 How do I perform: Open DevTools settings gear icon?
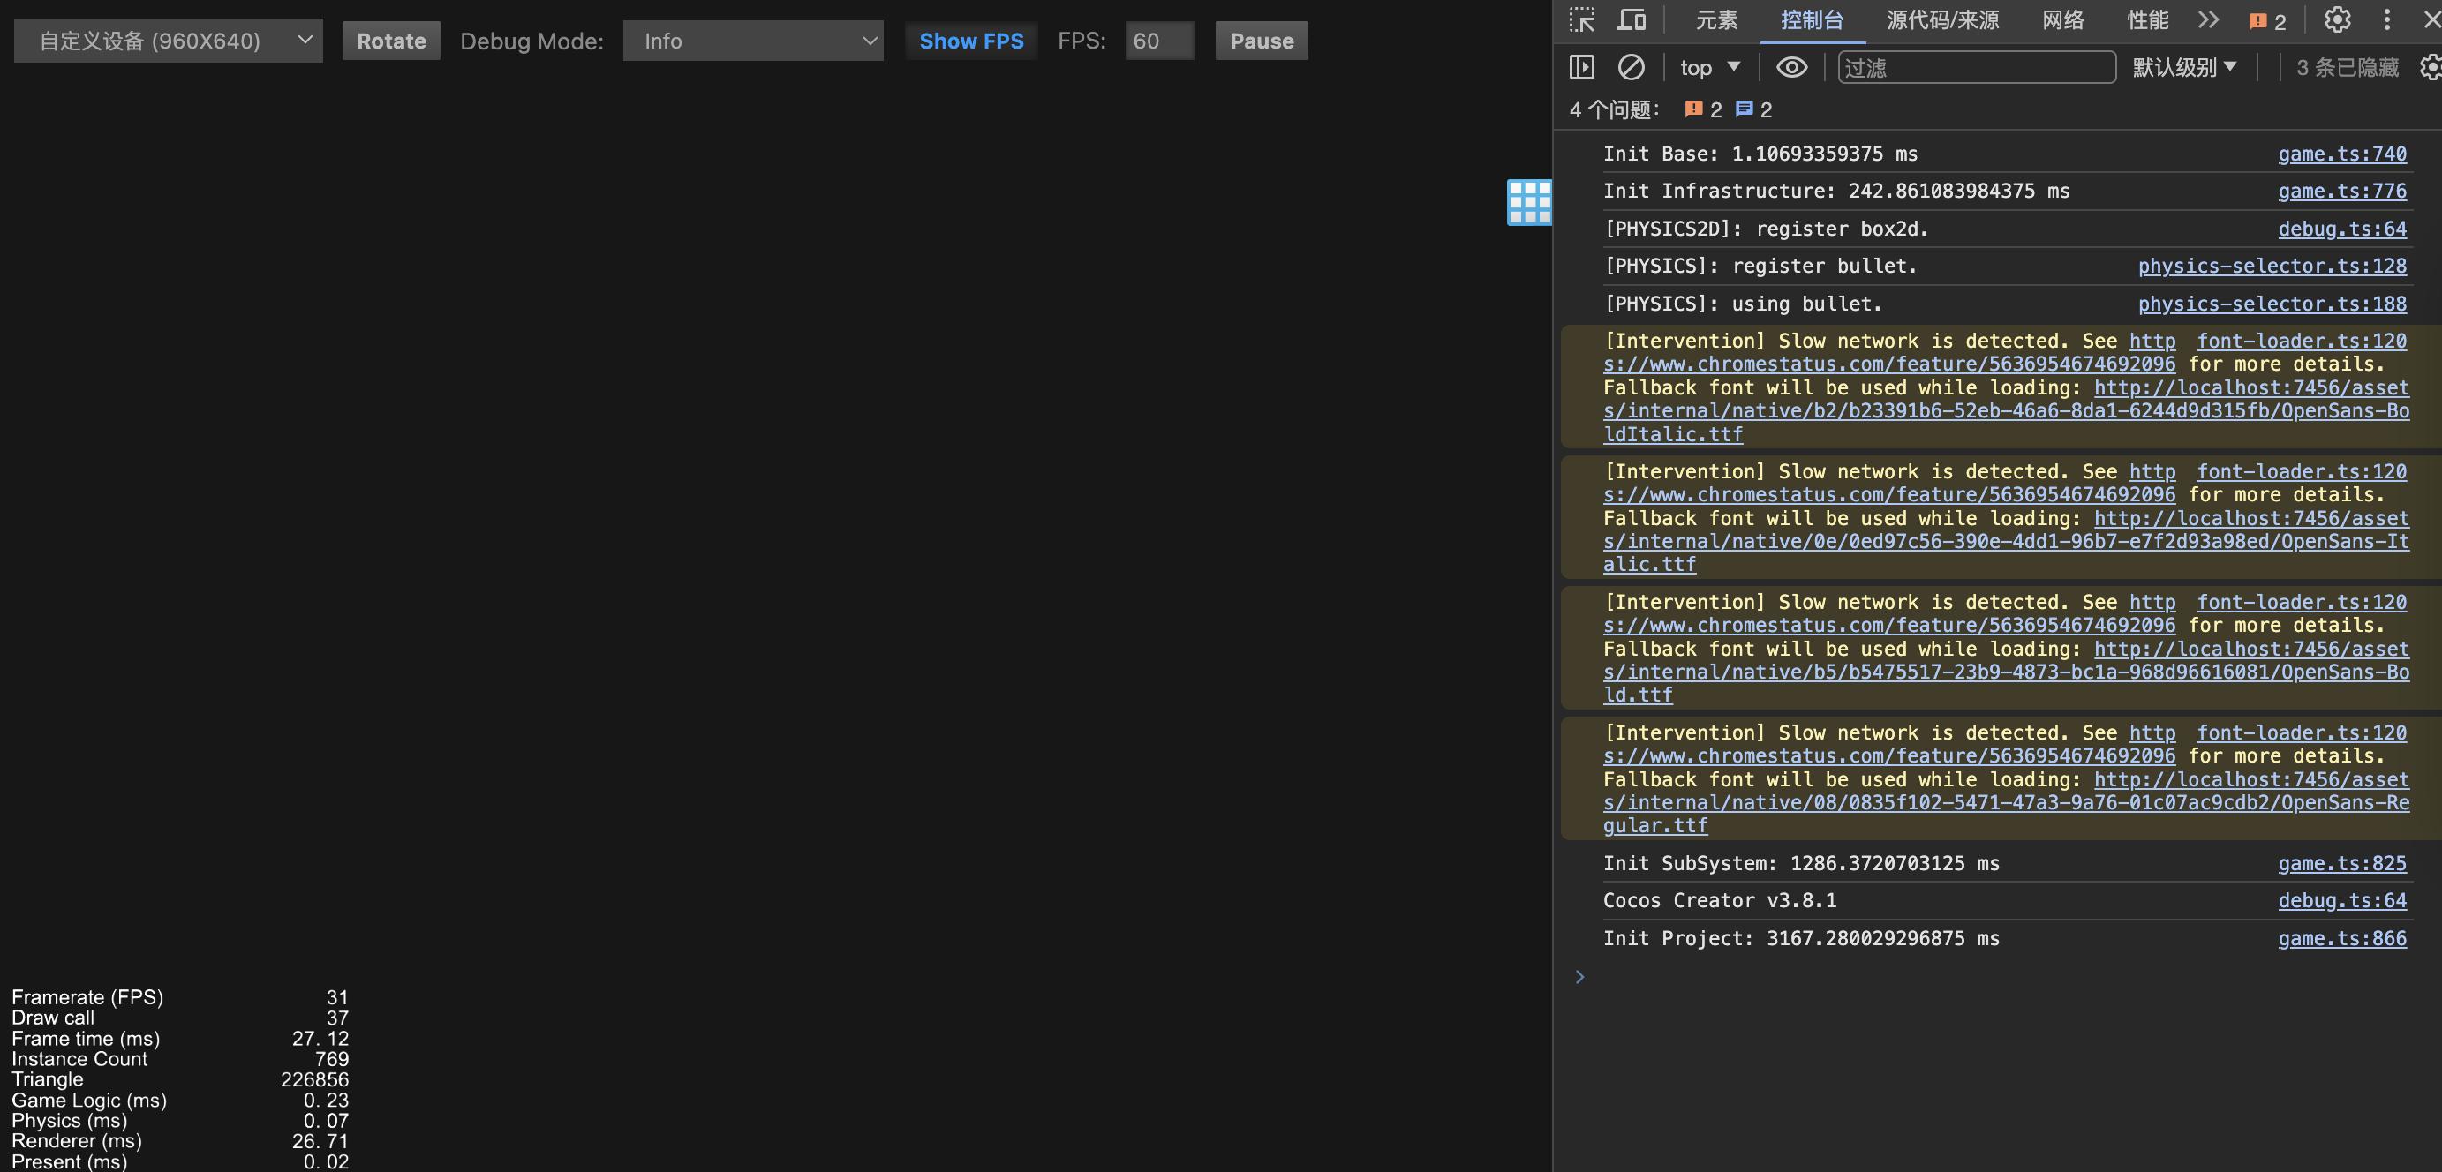coord(2337,20)
